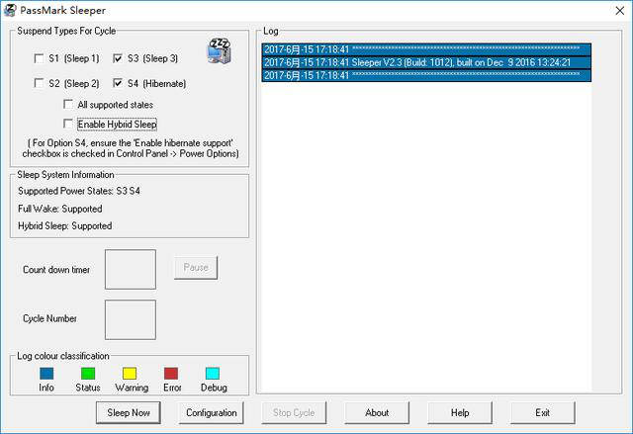Enable the S1 (Sleep 1) checkbox
This screenshot has height=434, width=633.
[39, 59]
